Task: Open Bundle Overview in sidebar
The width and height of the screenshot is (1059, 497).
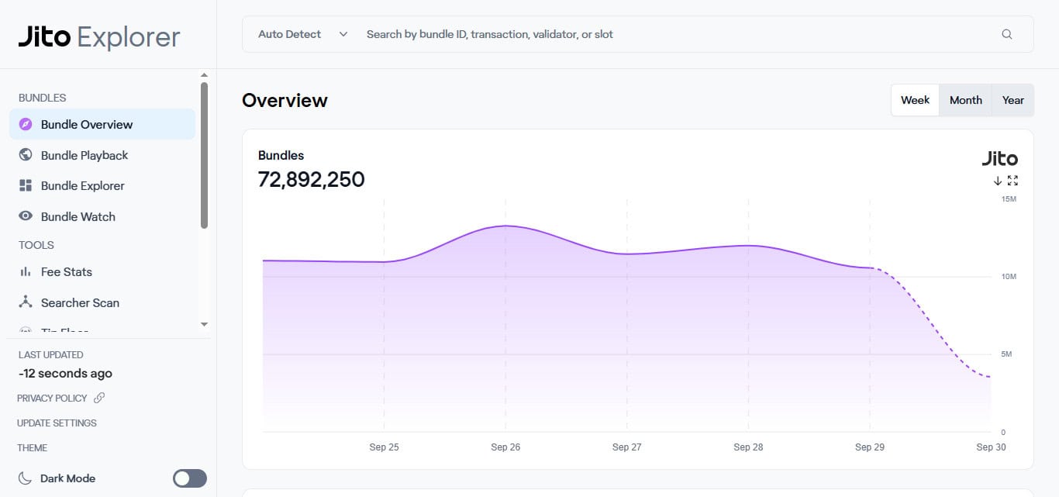Action: (102, 124)
